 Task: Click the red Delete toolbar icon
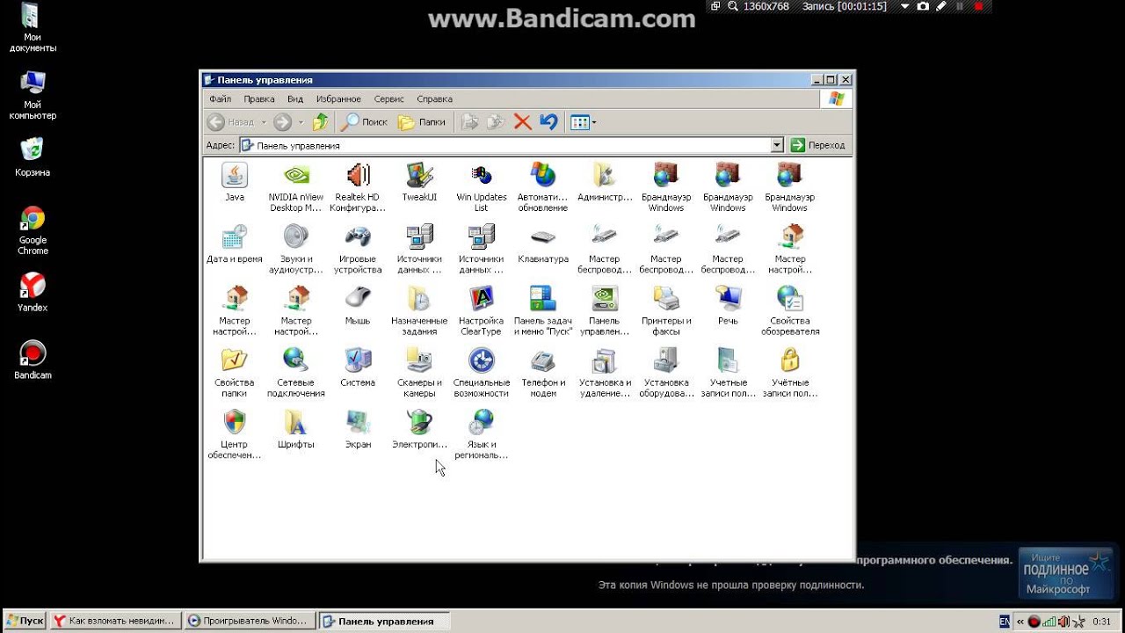coord(522,122)
